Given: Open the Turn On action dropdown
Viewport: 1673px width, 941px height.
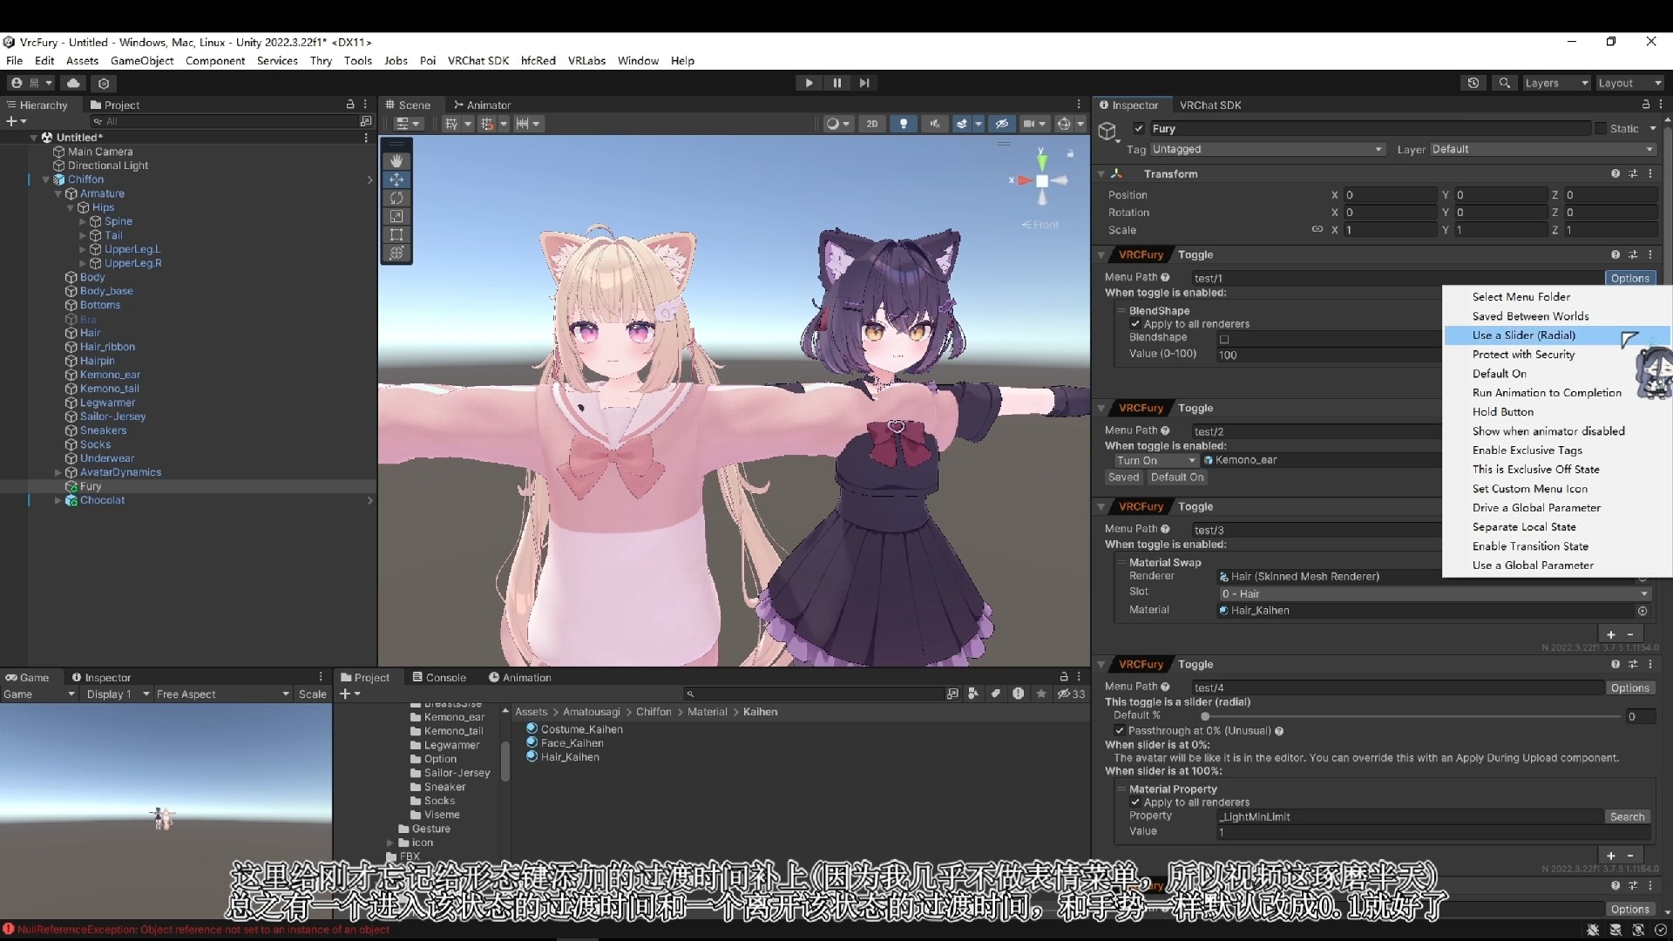Looking at the screenshot, I should click(x=1155, y=460).
